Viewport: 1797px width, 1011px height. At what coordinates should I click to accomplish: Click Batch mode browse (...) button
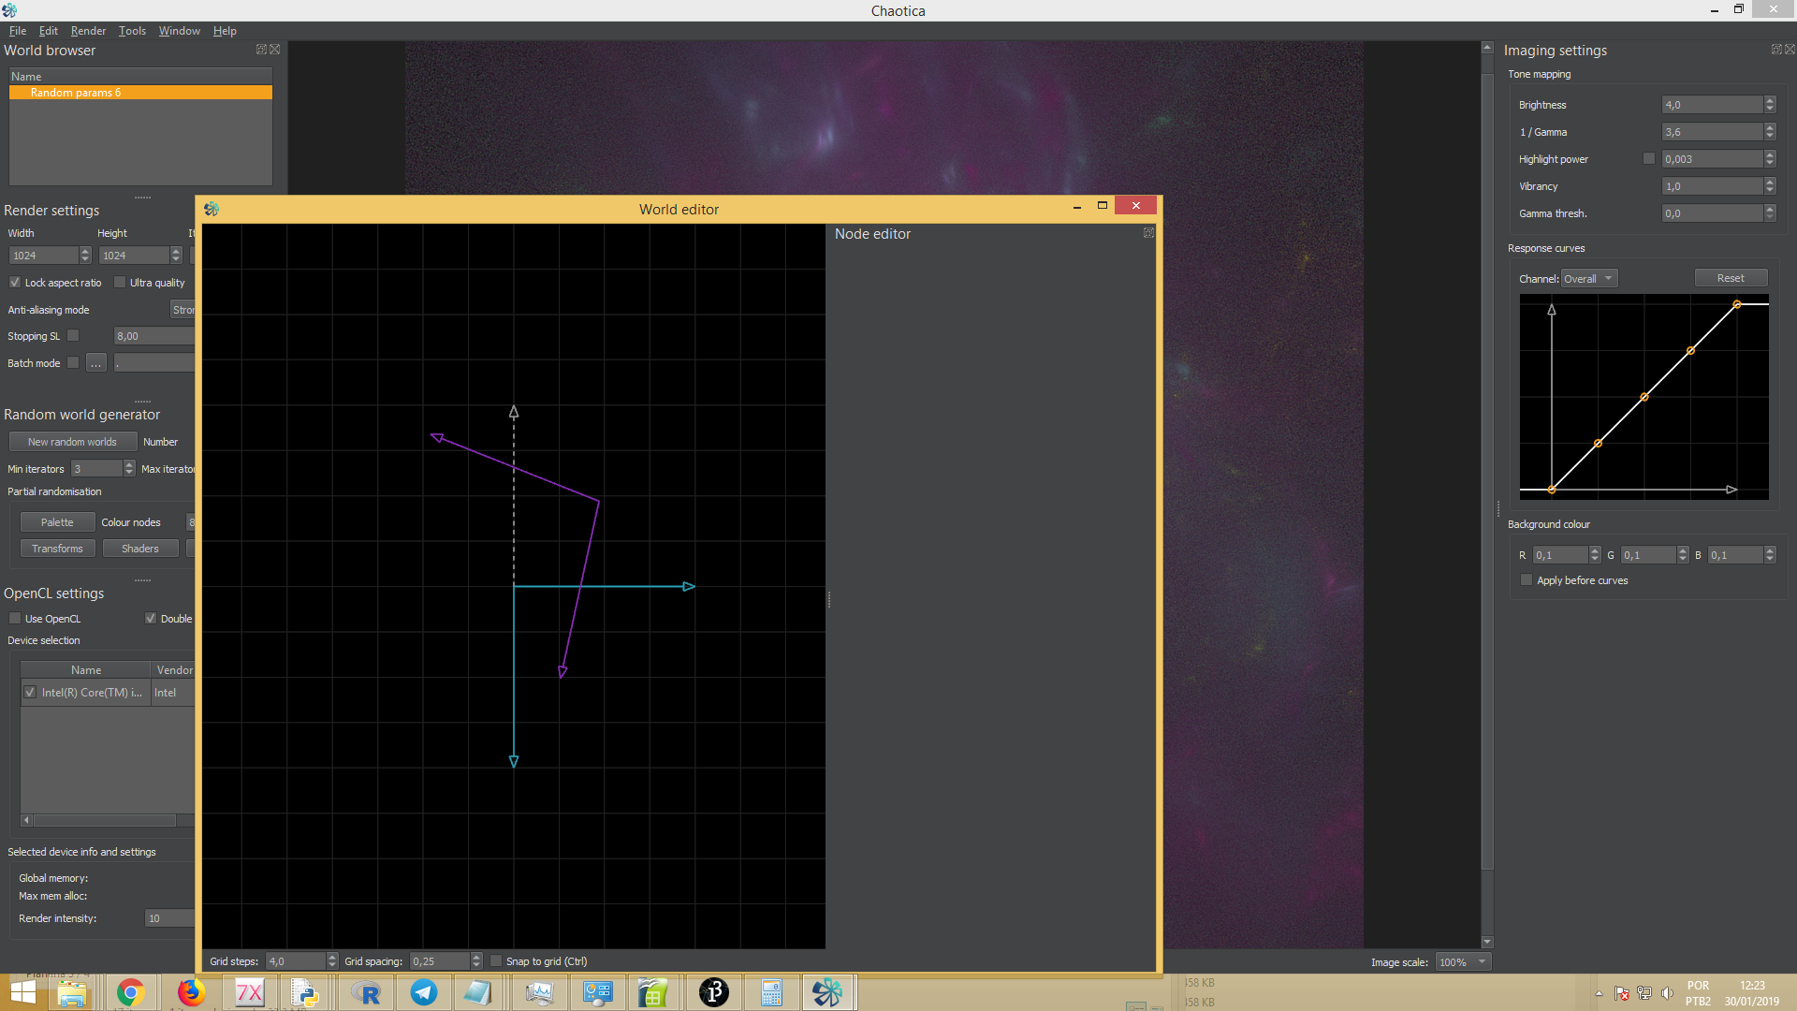coord(96,362)
